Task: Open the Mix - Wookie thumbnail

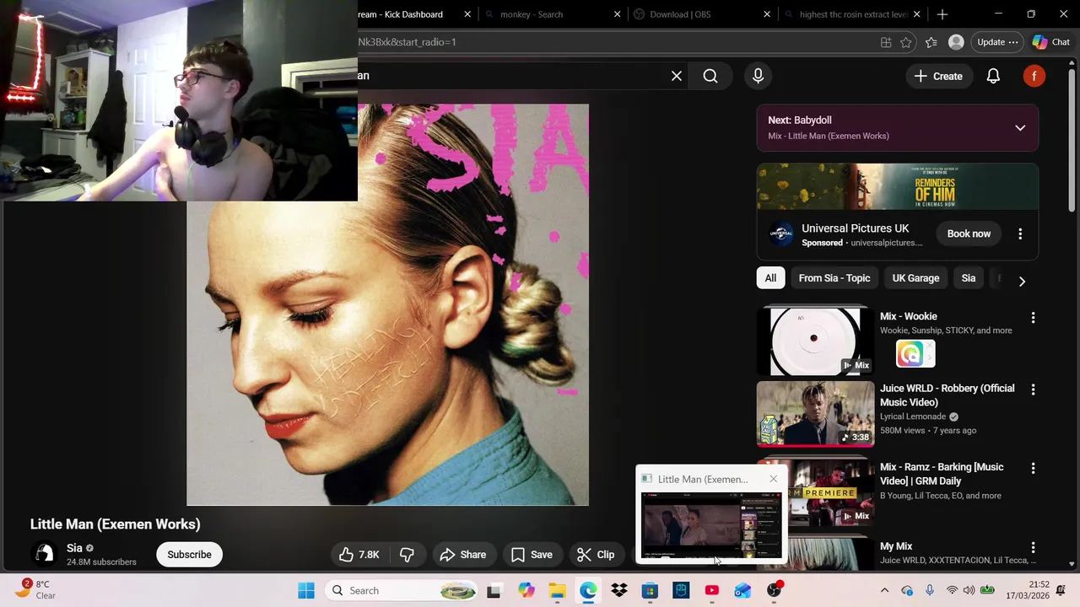Action: pyautogui.click(x=815, y=341)
